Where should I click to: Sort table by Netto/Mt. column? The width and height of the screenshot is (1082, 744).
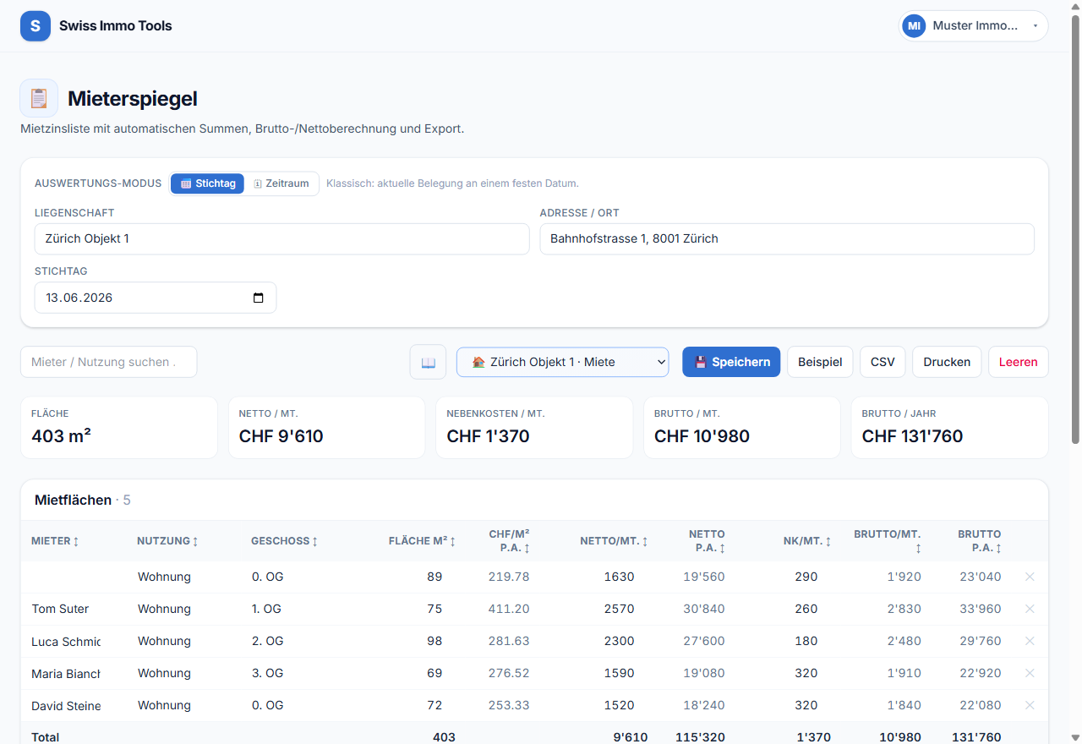pos(614,541)
